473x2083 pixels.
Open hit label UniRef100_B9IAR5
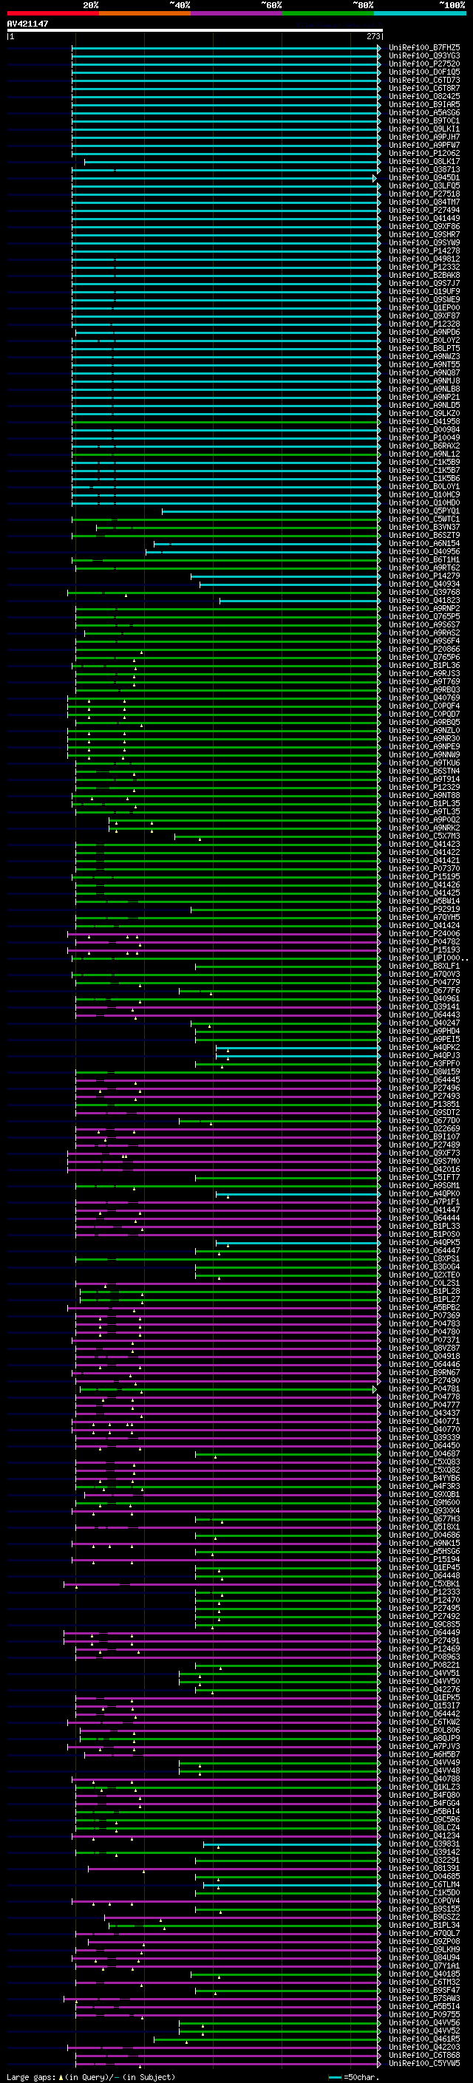(x=424, y=104)
